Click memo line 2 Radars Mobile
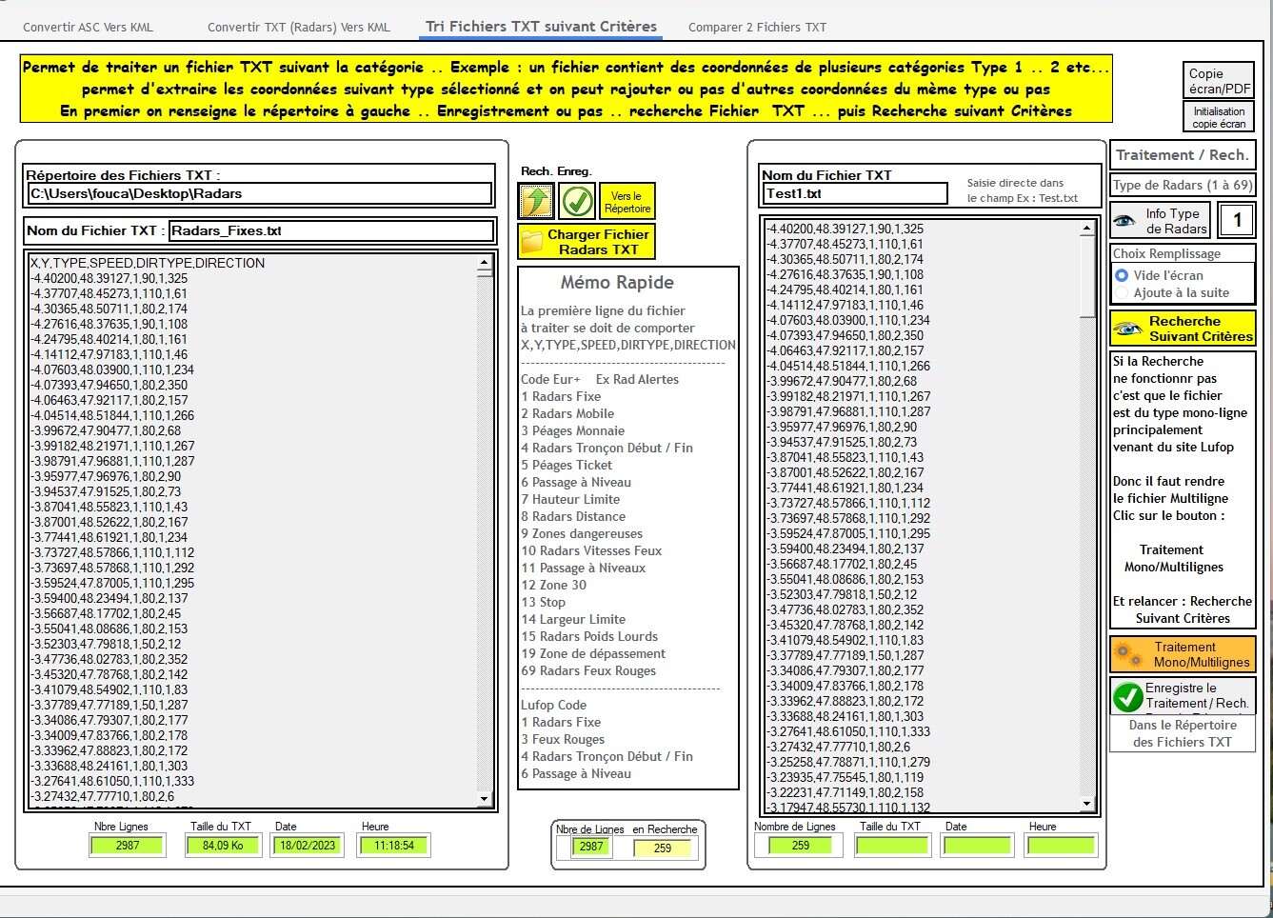The width and height of the screenshot is (1273, 918). pos(567,413)
